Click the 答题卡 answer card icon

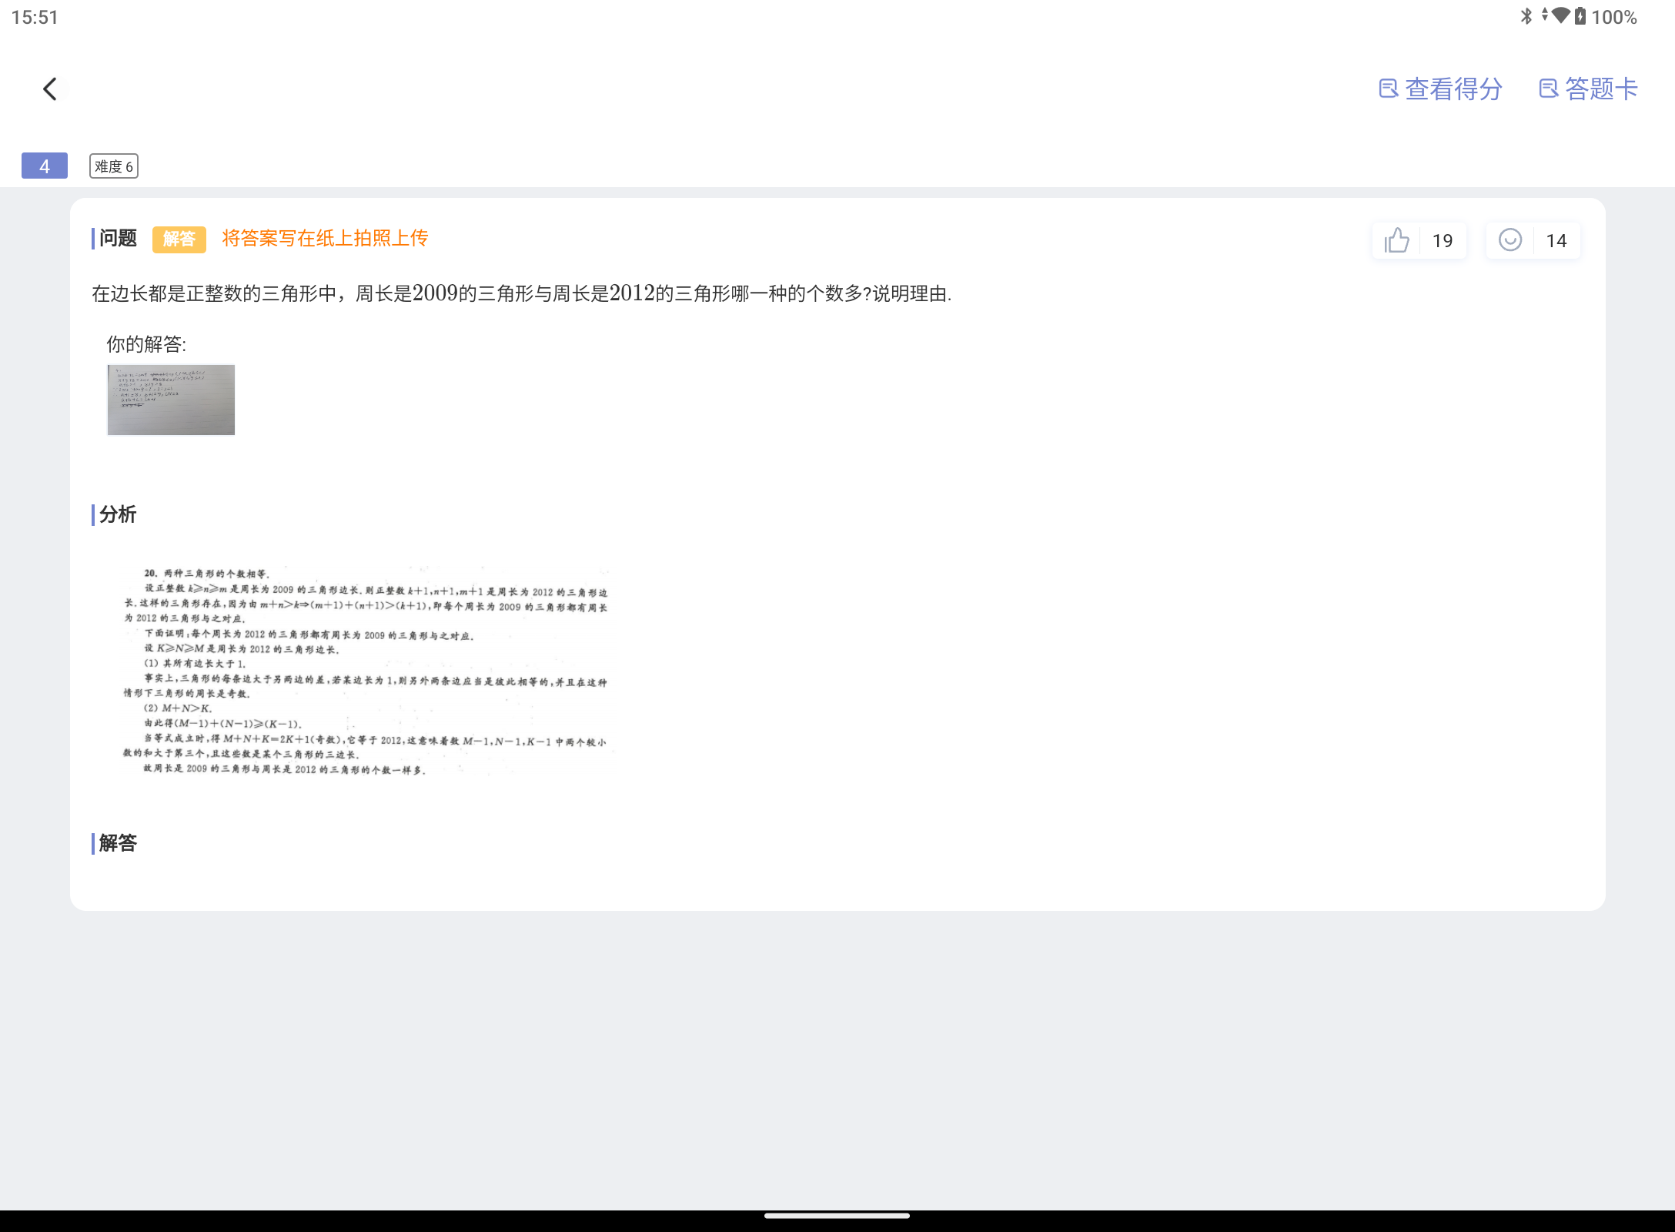tap(1548, 89)
